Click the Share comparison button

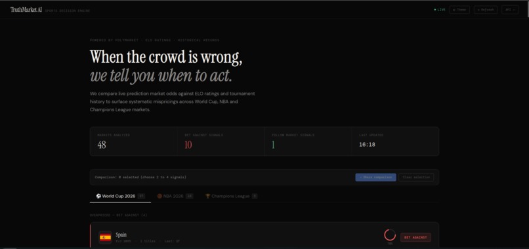375,177
